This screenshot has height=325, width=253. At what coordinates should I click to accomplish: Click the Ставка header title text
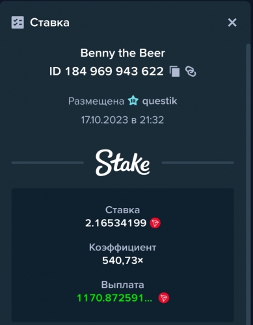tap(49, 23)
